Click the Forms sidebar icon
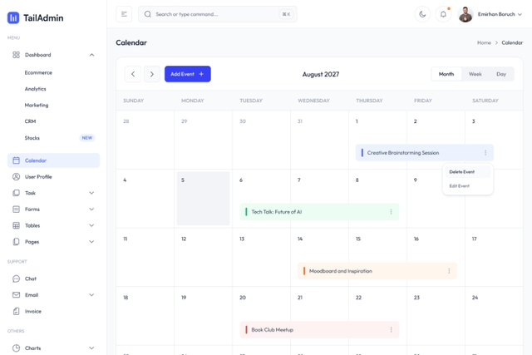 click(x=16, y=209)
